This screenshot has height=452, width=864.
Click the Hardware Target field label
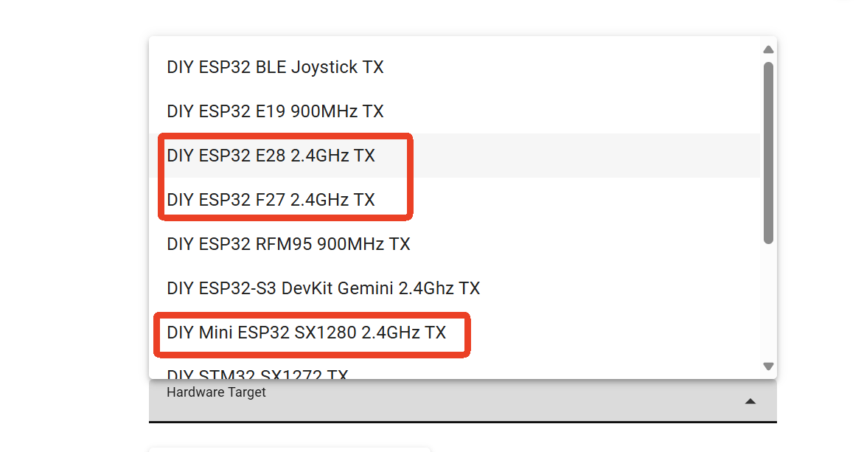pyautogui.click(x=216, y=392)
